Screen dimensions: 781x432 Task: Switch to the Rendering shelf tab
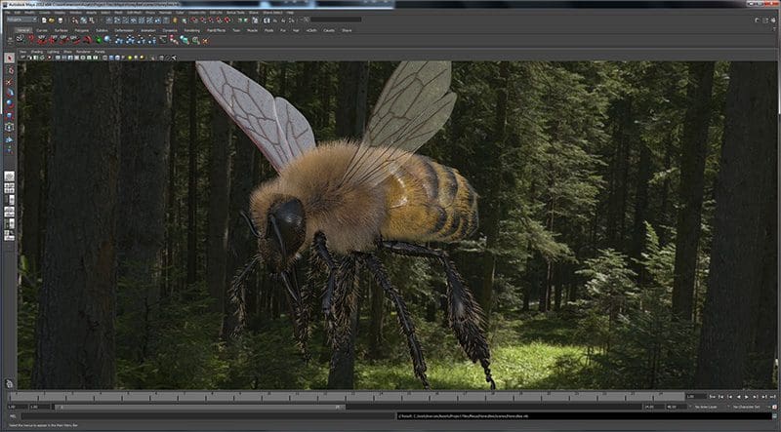(191, 30)
